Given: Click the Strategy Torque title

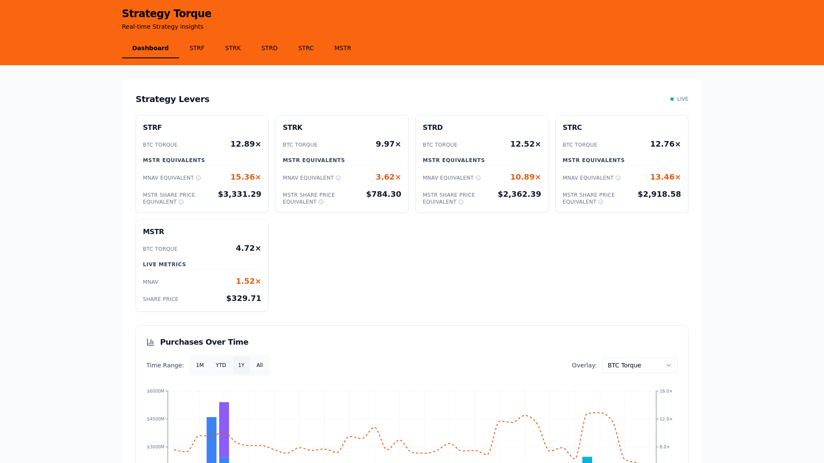Looking at the screenshot, I should tap(167, 14).
